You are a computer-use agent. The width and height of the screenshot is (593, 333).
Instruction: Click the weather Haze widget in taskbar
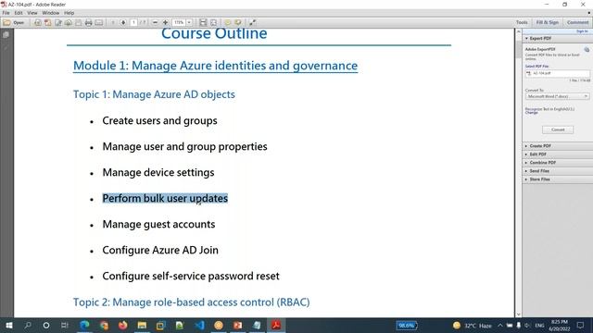(x=473, y=325)
